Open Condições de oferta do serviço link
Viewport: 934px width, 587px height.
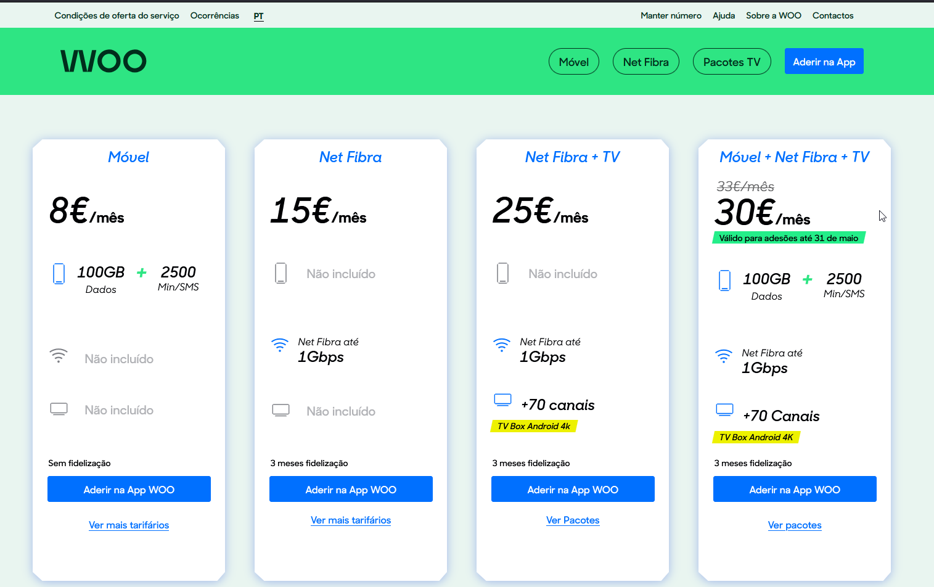[117, 16]
